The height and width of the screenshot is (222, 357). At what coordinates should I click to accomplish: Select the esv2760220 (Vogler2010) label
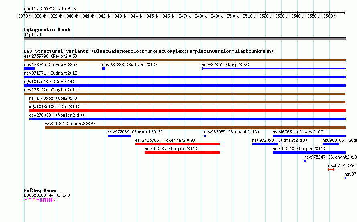(52, 90)
